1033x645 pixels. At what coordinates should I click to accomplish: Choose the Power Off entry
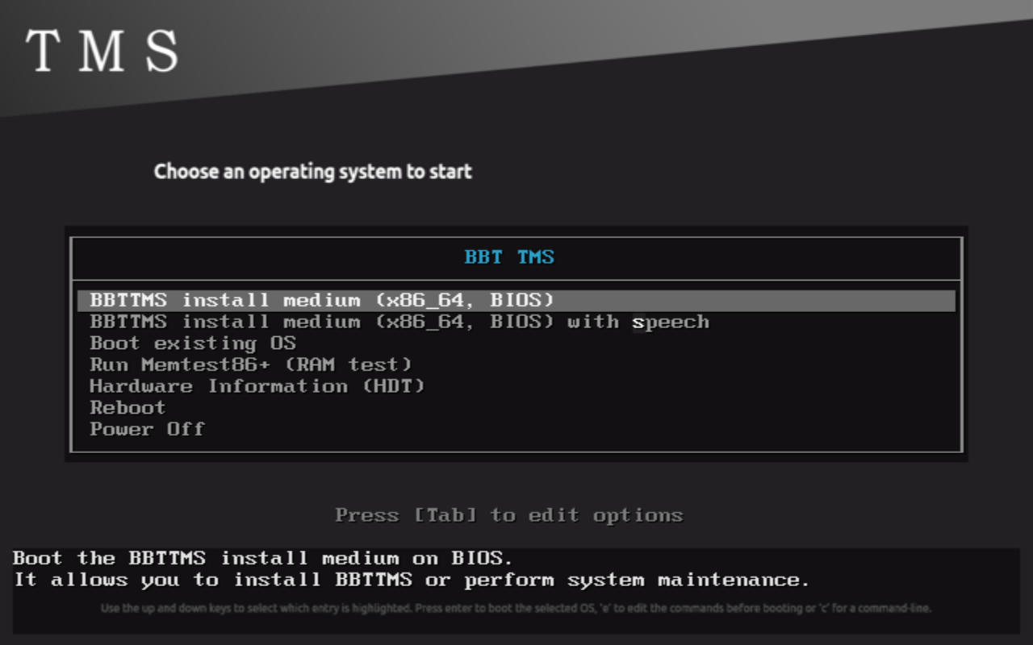[x=147, y=429]
